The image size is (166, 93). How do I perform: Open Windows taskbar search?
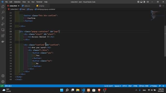pyautogui.click(x=67, y=90)
